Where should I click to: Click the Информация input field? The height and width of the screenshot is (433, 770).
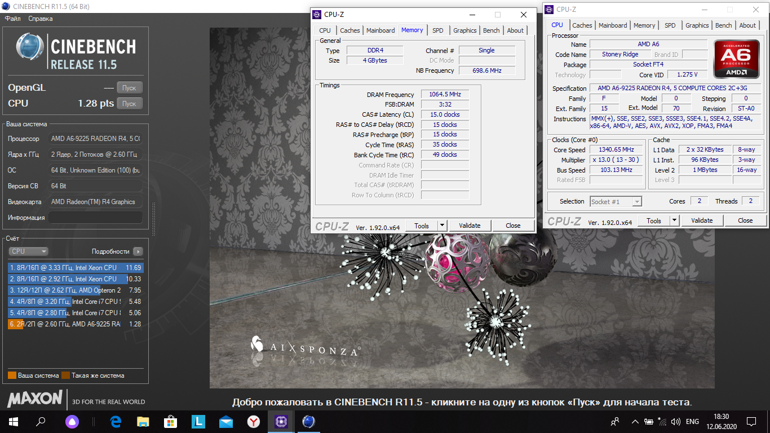[x=95, y=218]
